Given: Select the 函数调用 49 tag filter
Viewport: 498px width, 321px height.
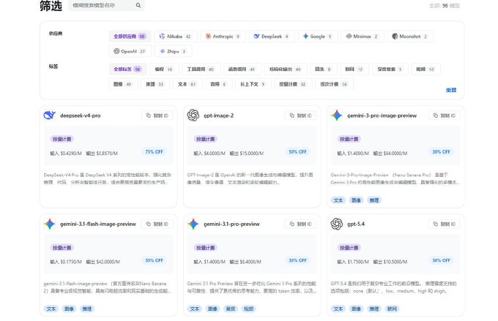Looking at the screenshot, I should coord(242,69).
